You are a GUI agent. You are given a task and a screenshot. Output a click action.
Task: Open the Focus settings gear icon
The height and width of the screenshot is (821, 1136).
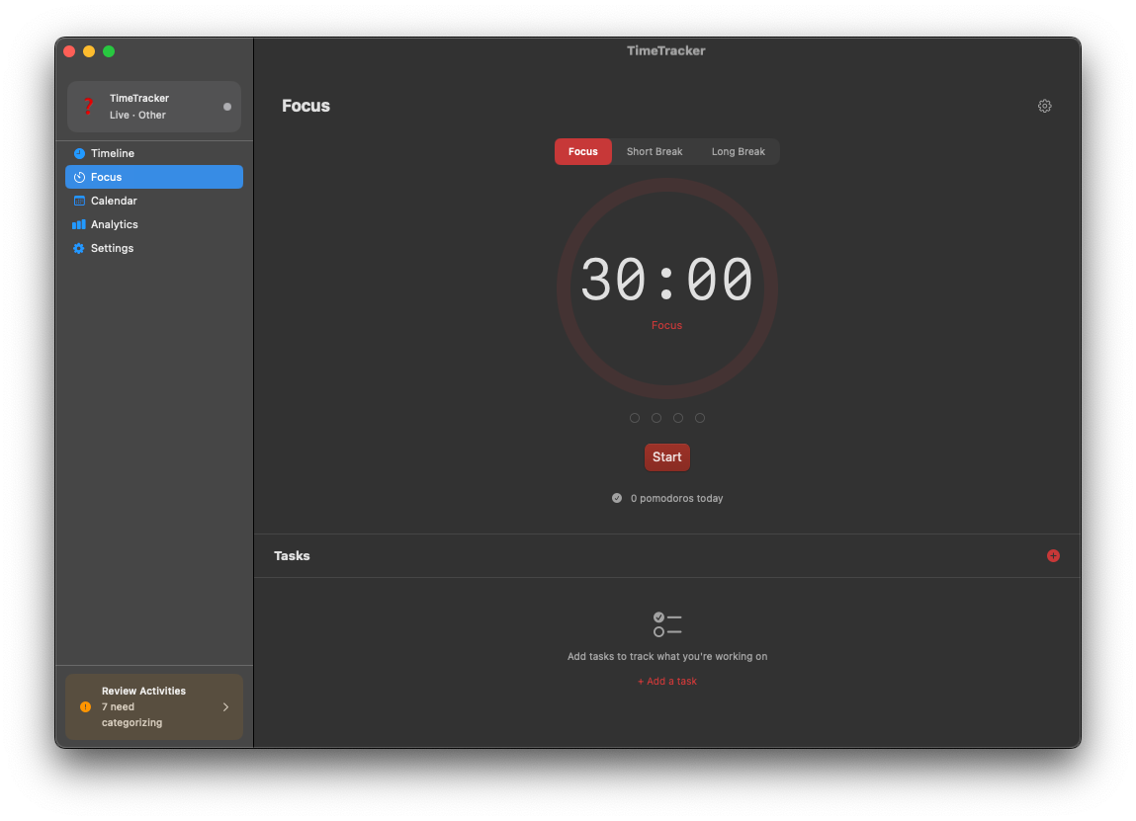tap(1044, 106)
